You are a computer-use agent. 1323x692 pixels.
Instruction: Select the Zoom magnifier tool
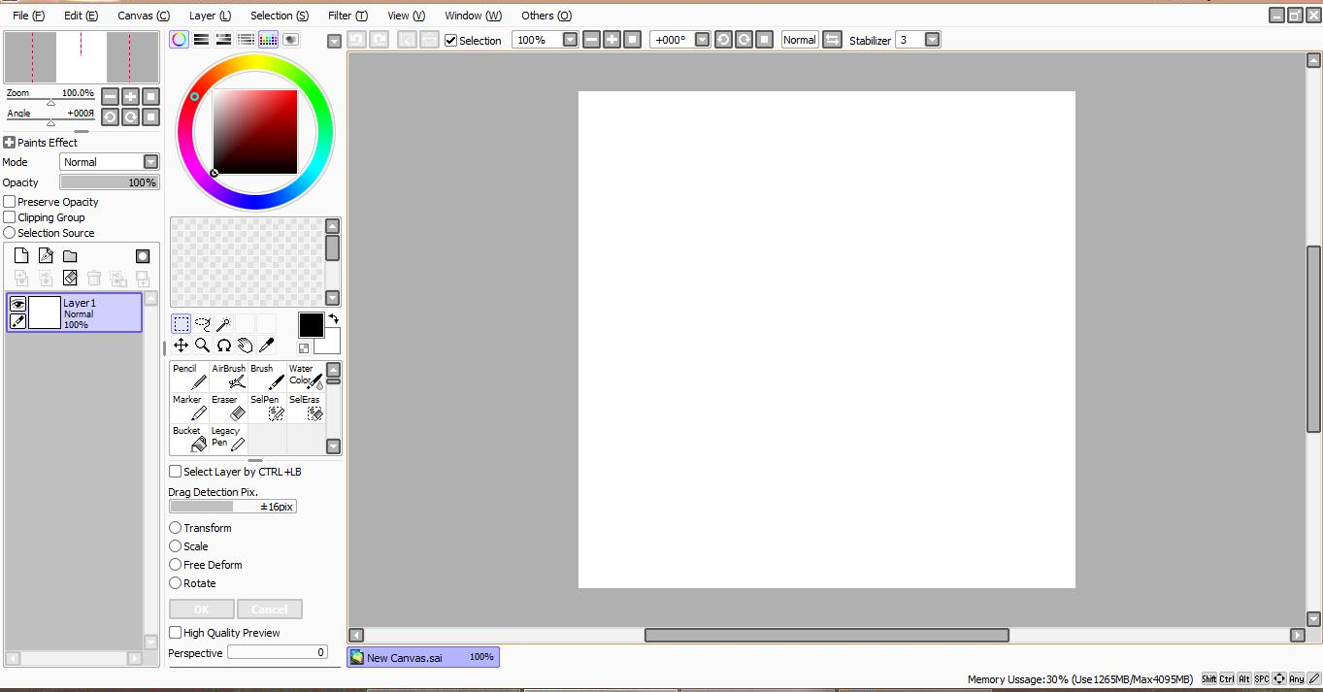point(202,346)
